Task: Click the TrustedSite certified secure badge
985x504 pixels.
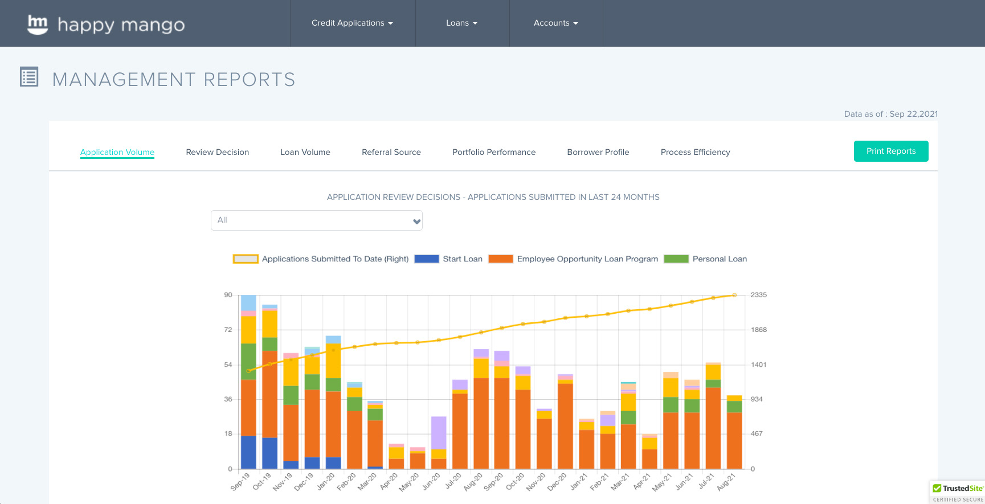Action: click(958, 493)
